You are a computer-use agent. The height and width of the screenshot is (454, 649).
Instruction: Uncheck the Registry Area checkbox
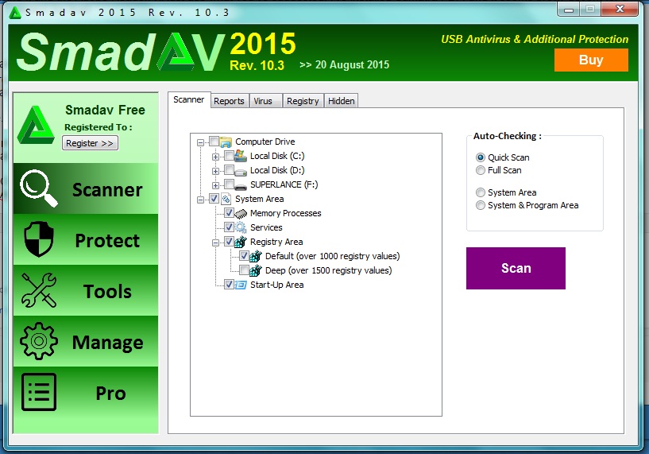[229, 242]
